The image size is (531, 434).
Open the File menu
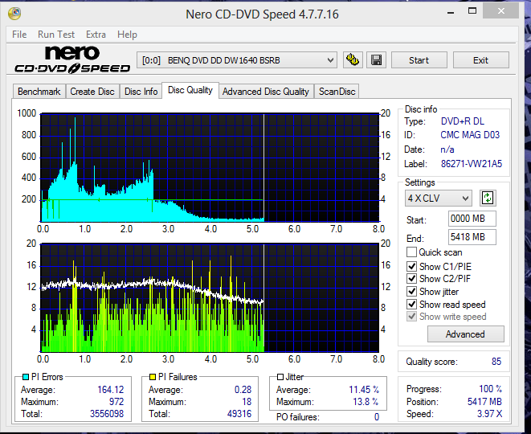click(x=19, y=35)
